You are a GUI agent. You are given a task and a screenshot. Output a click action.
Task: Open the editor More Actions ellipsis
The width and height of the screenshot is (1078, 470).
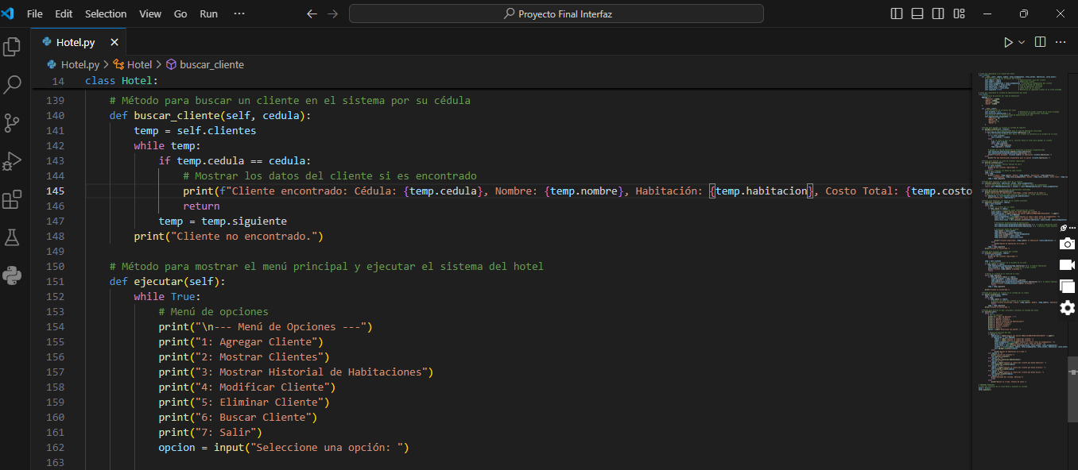point(1060,42)
